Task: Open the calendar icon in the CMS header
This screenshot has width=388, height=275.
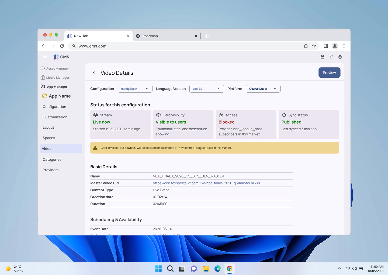Action: tap(322, 57)
